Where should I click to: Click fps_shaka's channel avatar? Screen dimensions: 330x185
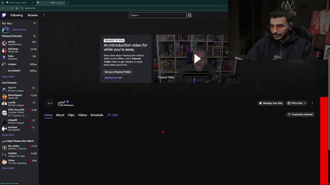[4, 147]
